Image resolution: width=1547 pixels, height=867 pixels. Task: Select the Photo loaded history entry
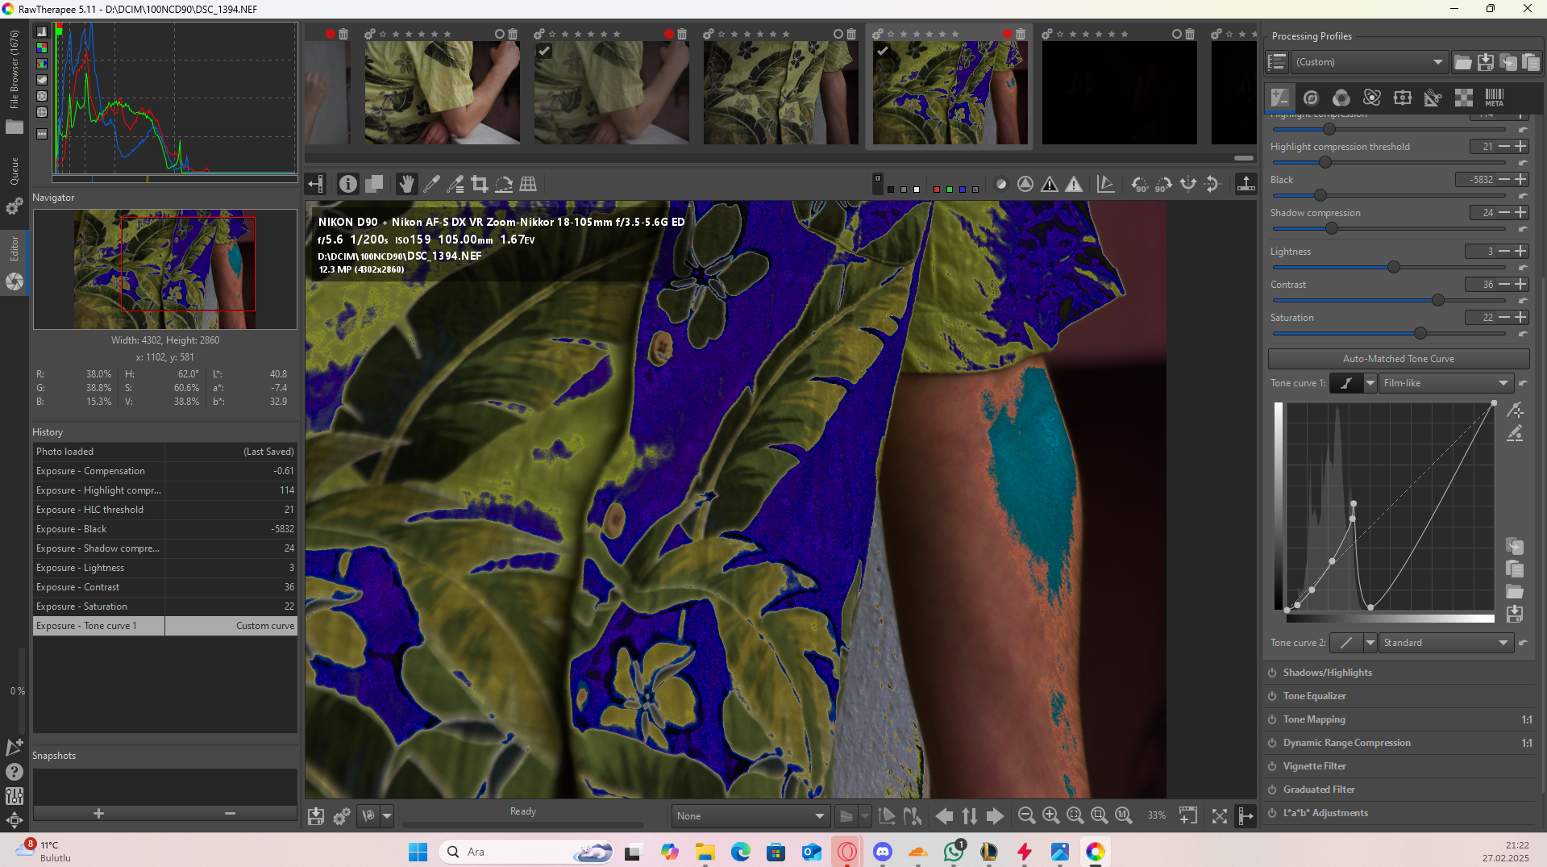click(164, 452)
